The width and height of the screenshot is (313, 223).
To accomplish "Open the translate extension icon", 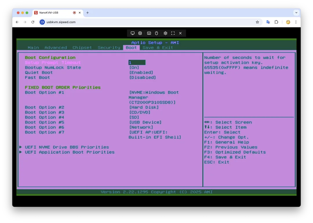I will (268, 22).
